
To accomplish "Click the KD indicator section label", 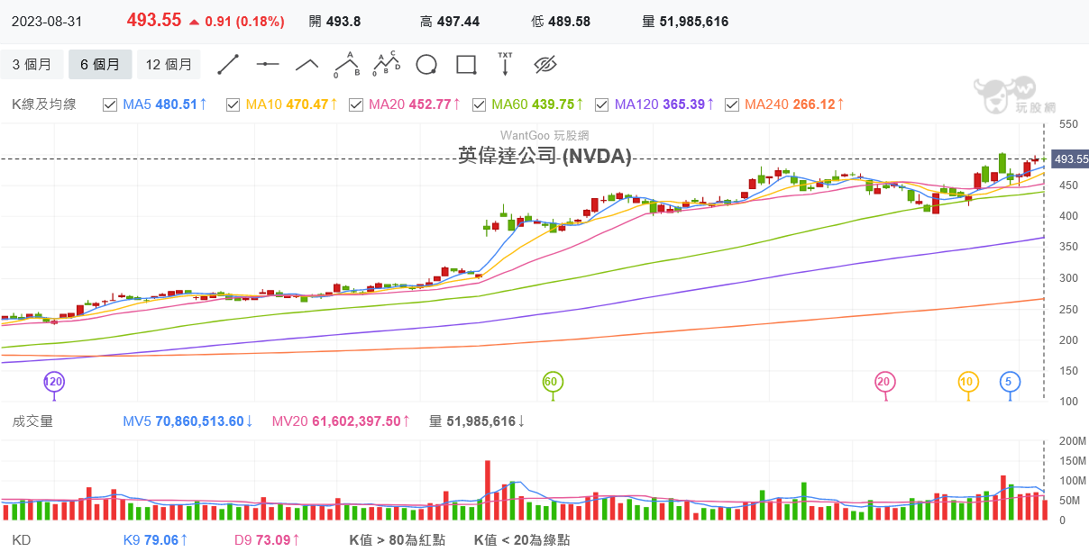I will 22,540.
